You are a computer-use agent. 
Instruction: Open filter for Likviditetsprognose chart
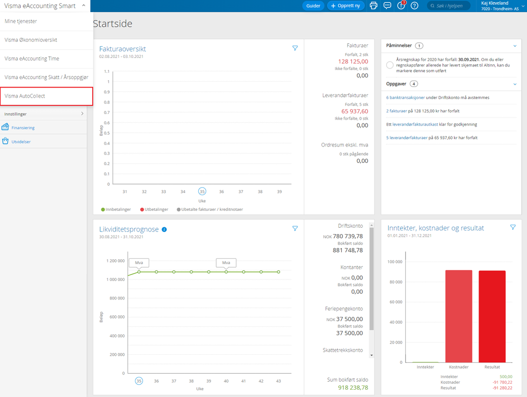coord(295,228)
